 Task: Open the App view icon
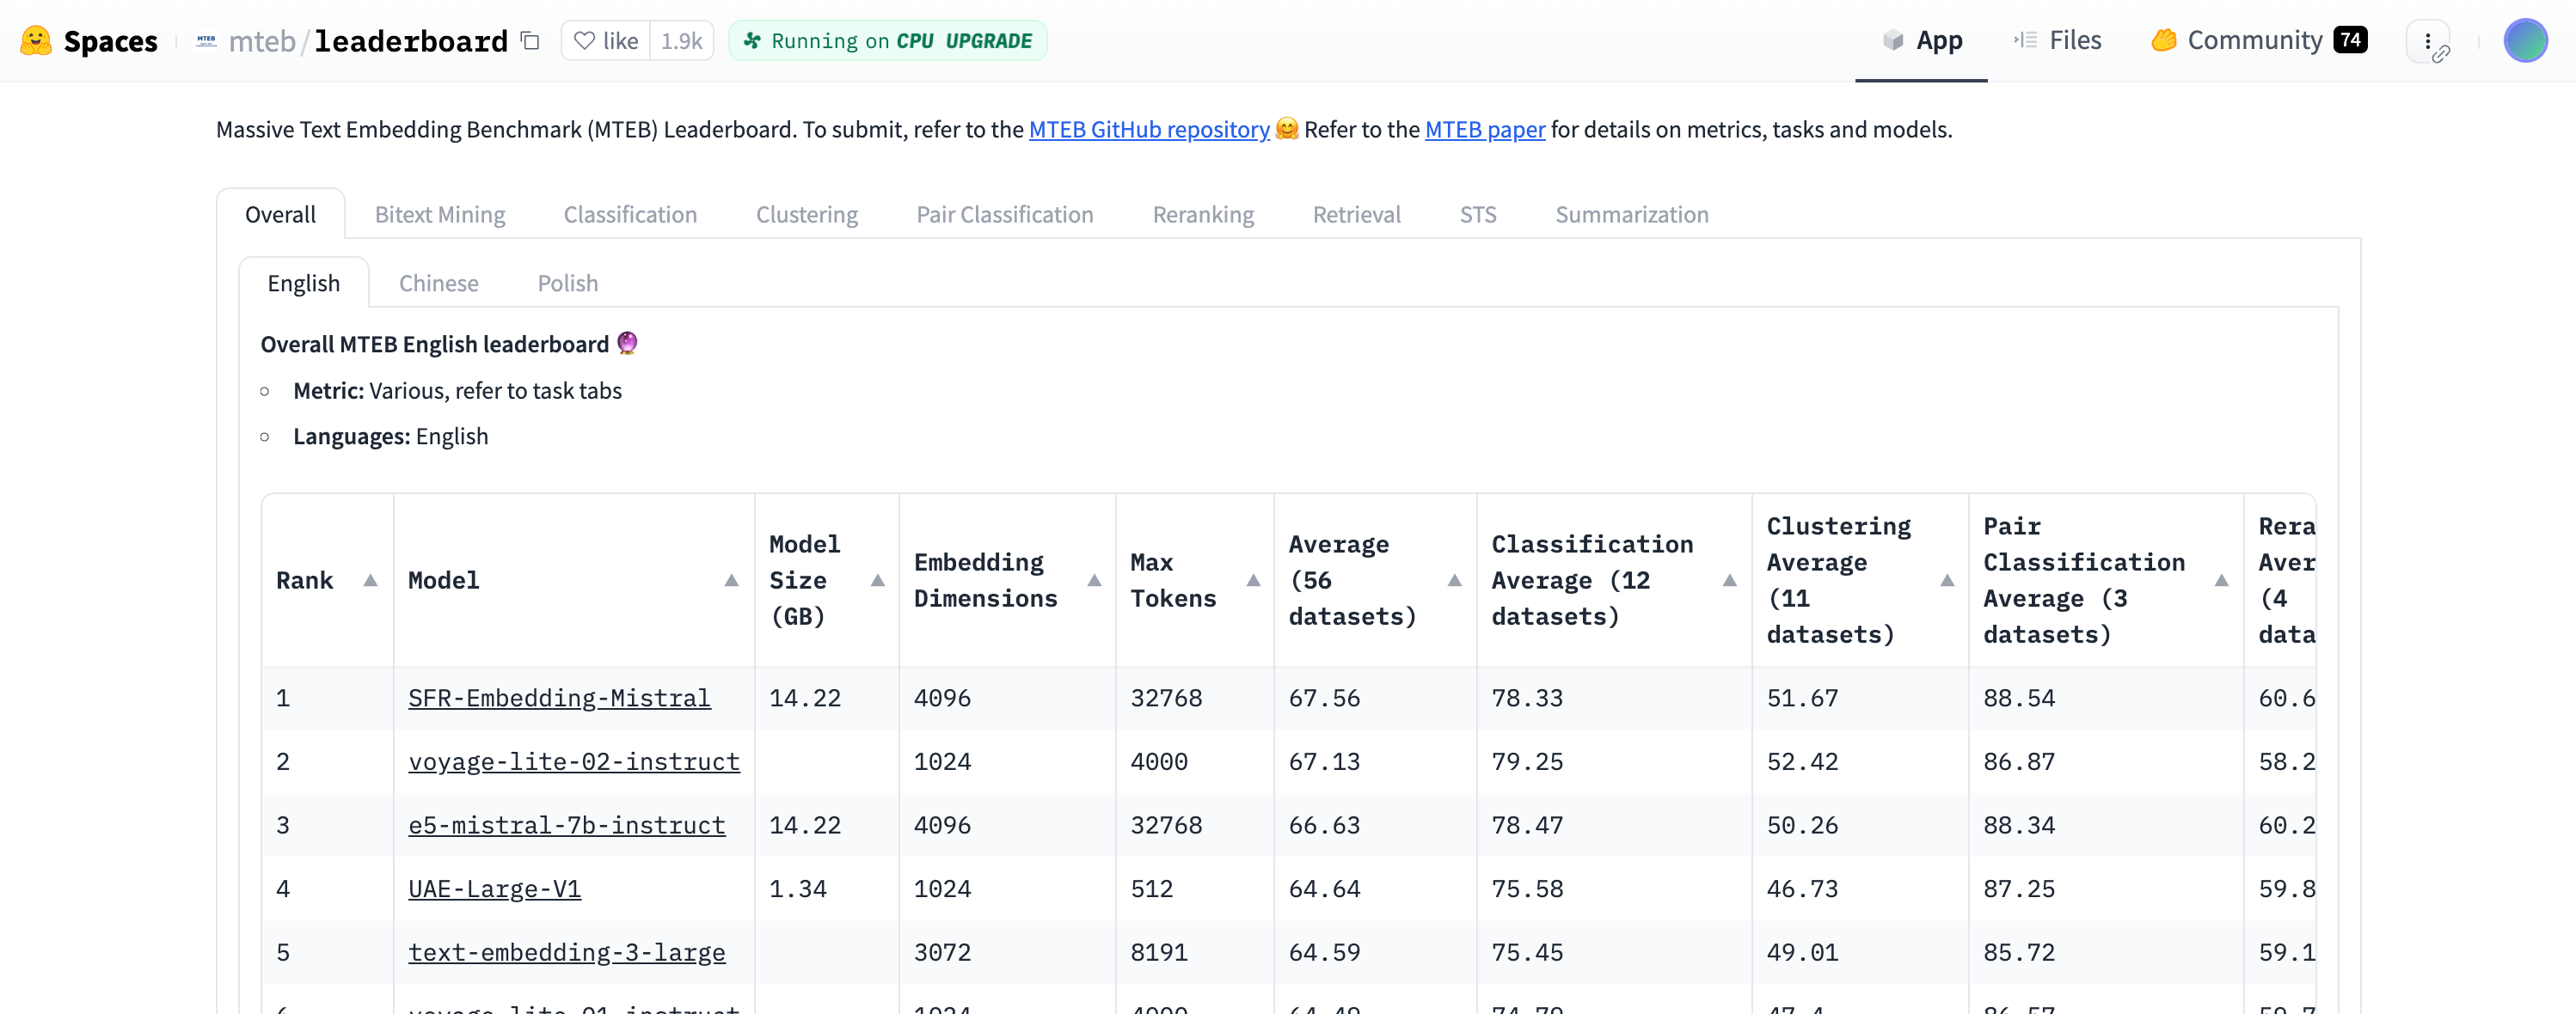click(x=1893, y=41)
